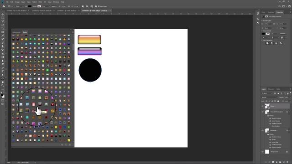Click the orange gradient button shape on canvas
The height and width of the screenshot is (164, 292).
click(89, 40)
